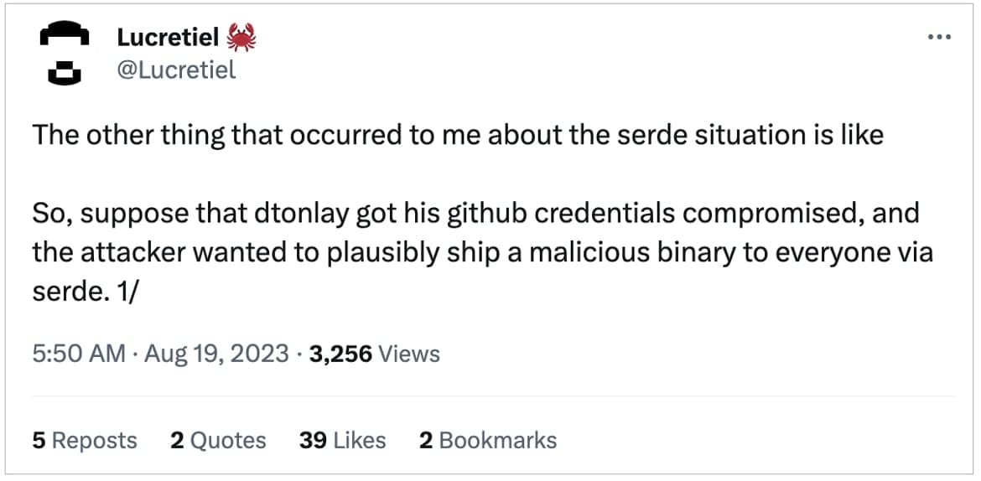Open the three-dot more options menu
This screenshot has width=981, height=481.
(938, 38)
